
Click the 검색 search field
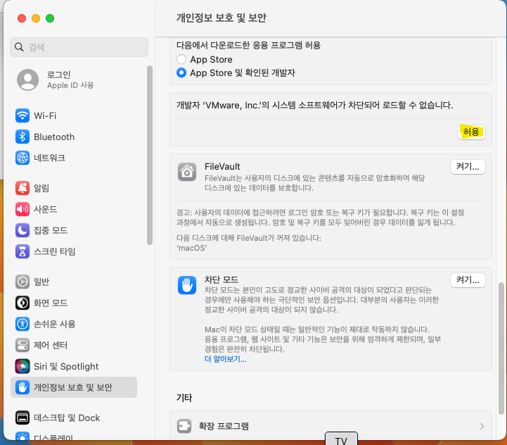[x=79, y=47]
